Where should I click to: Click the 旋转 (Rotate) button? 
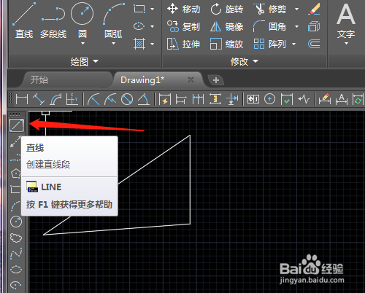coord(227,9)
